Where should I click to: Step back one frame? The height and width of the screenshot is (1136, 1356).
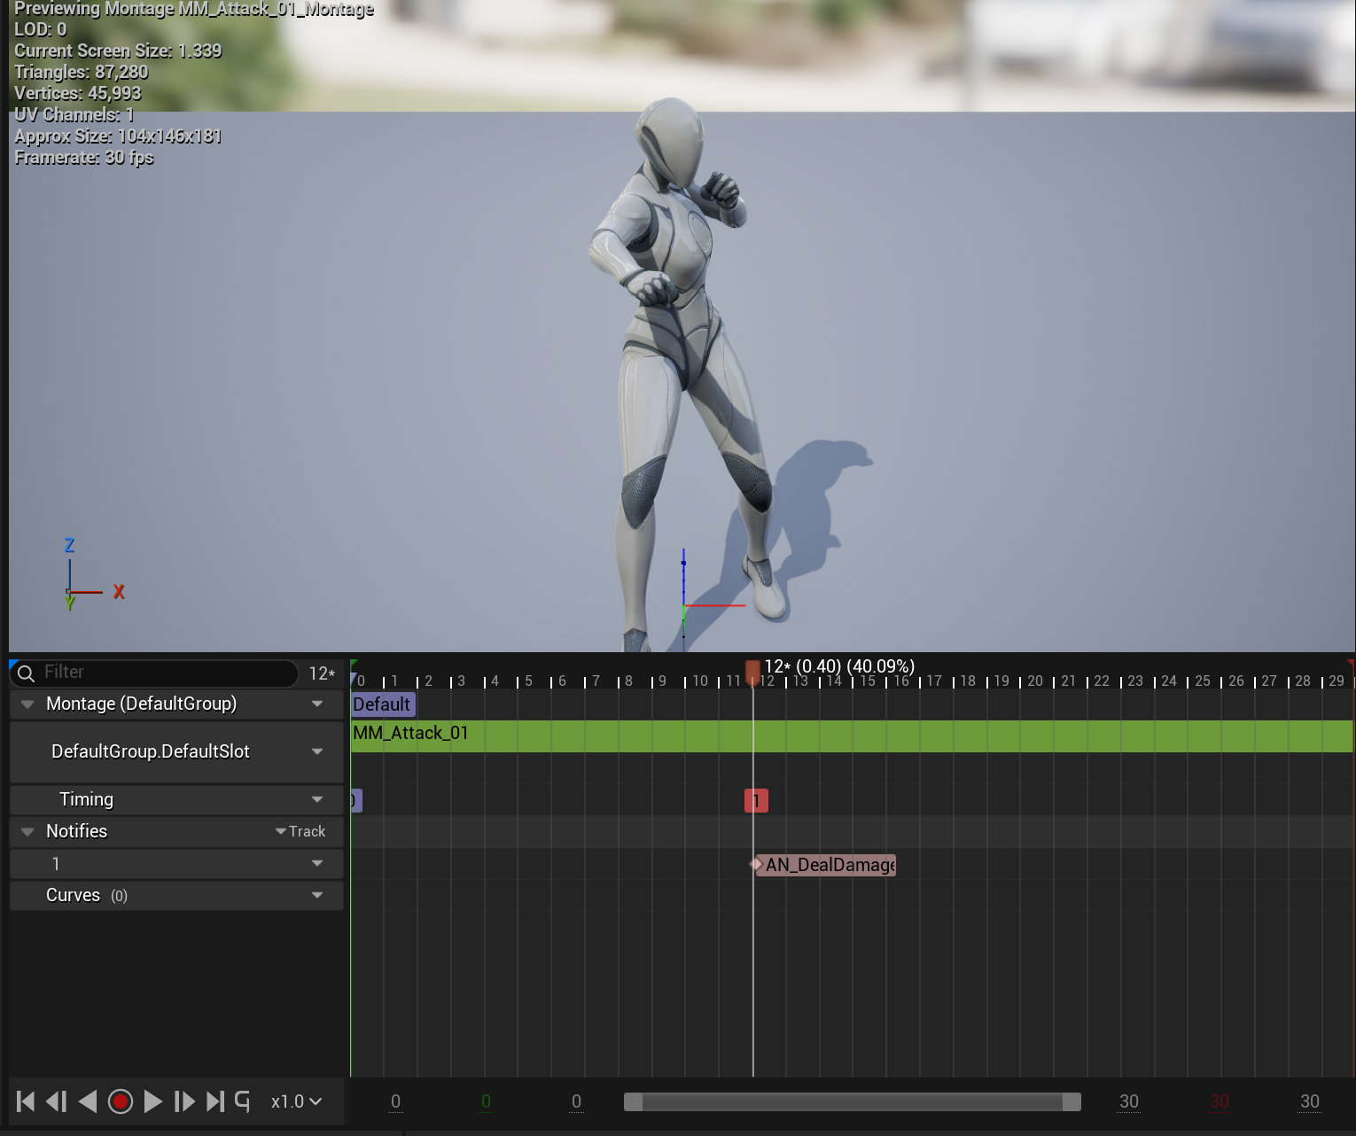[56, 1101]
